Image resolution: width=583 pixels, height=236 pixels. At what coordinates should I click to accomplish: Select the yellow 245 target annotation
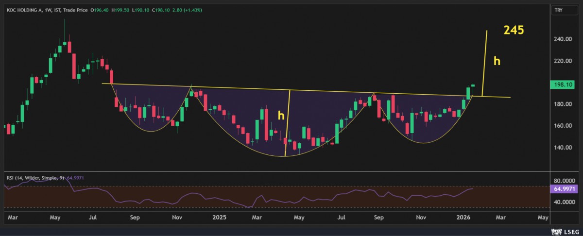[514, 30]
